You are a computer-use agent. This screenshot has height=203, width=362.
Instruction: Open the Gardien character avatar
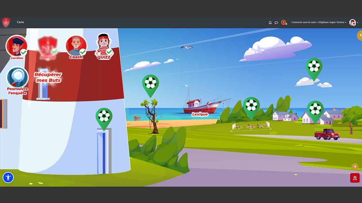pos(16,46)
